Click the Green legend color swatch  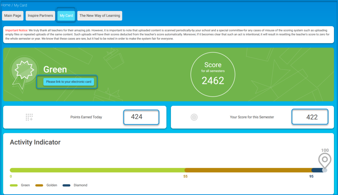(14, 185)
